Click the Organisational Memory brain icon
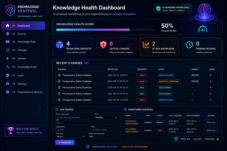The width and height of the screenshot is (227, 151). pos(8,92)
